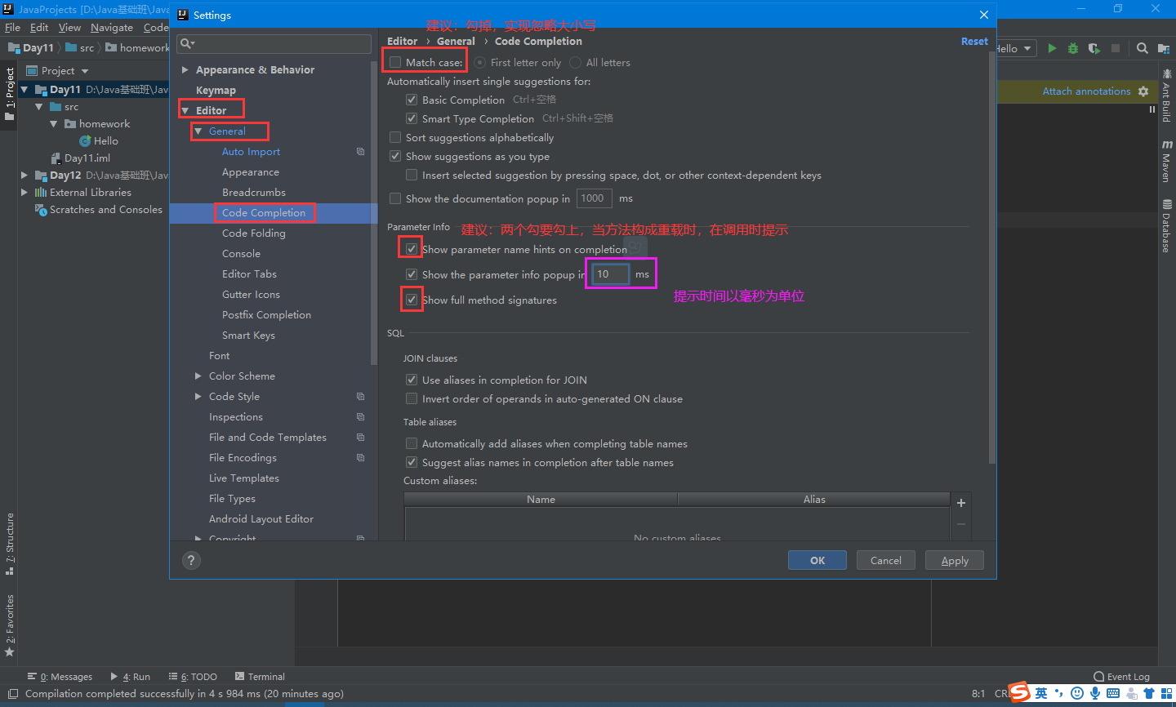Enable Sort suggestions alphabetically

[x=395, y=137]
